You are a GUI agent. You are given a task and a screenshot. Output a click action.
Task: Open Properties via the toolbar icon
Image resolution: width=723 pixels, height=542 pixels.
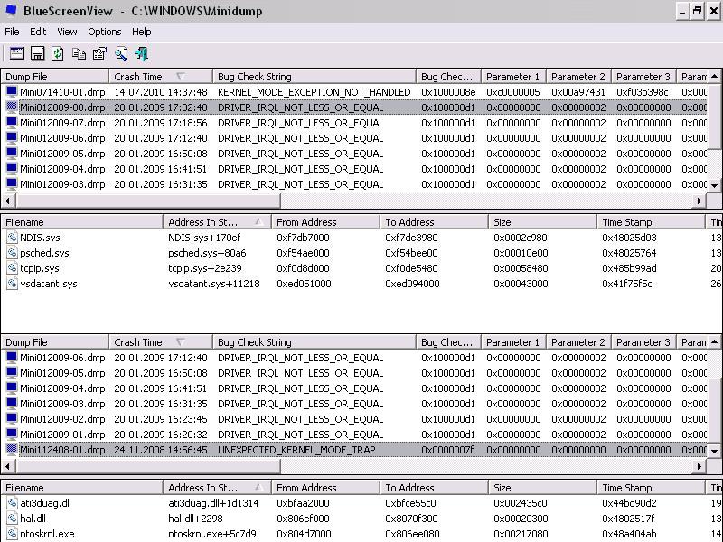coord(99,53)
